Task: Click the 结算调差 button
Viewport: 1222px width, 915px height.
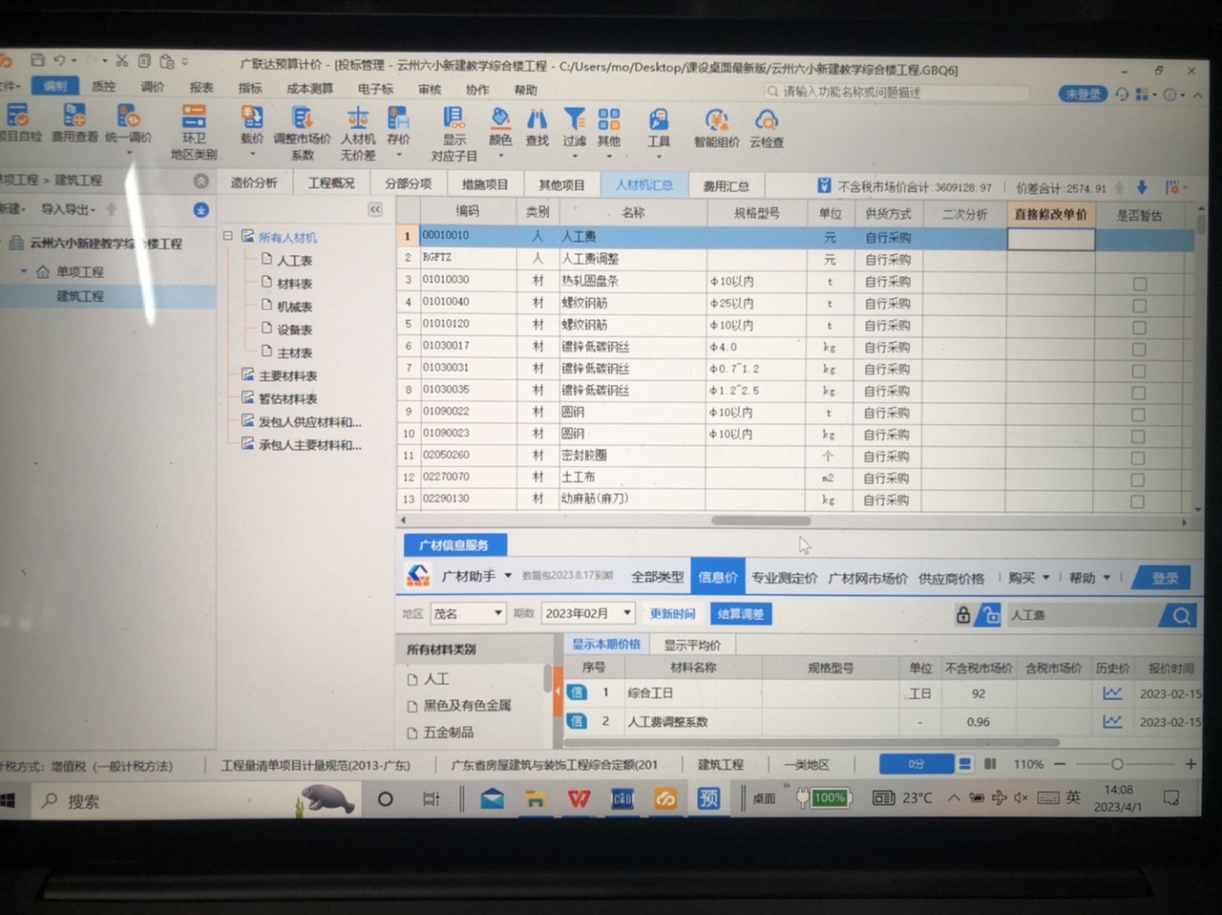Action: coord(740,614)
